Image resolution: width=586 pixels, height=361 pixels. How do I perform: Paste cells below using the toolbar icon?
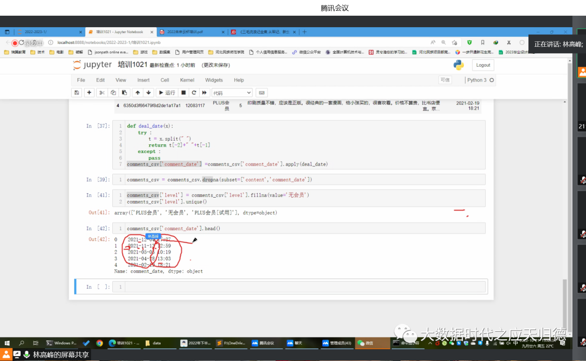124,93
